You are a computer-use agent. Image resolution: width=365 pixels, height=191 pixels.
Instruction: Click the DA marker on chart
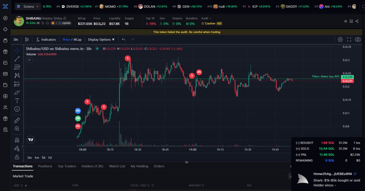tap(78, 111)
